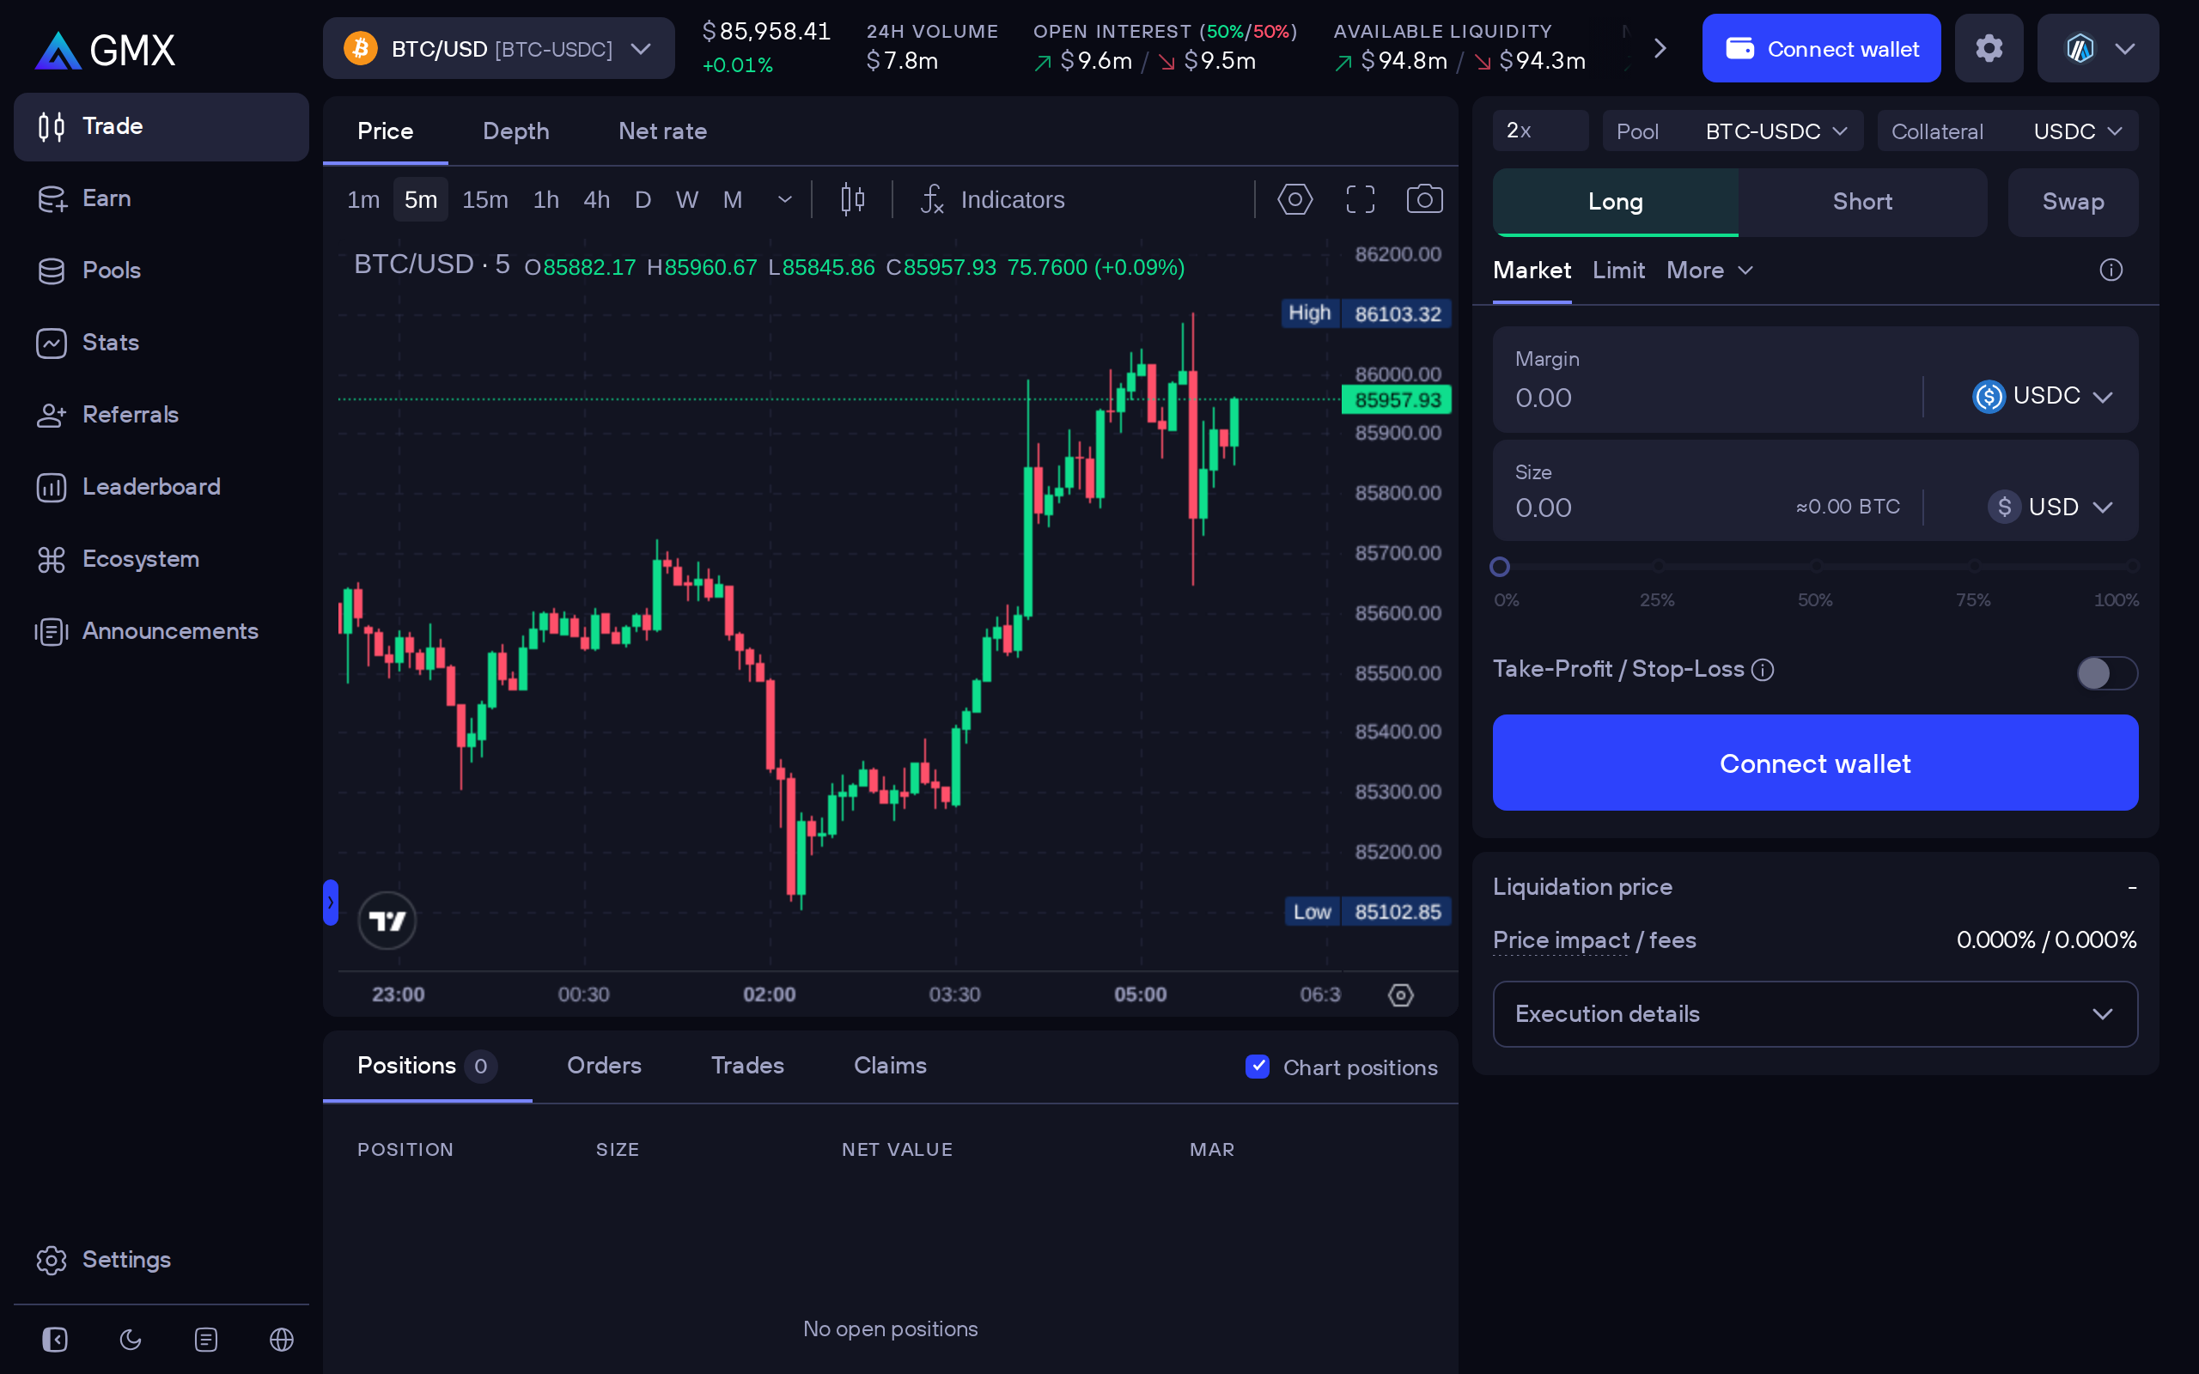Set the size slider to 50%
The image size is (2199, 1374).
pos(1816,566)
